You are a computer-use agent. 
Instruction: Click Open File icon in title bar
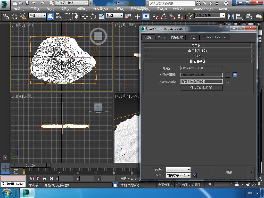(21, 3)
